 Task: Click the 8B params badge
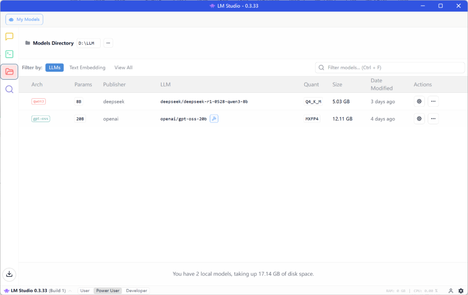tap(78, 102)
